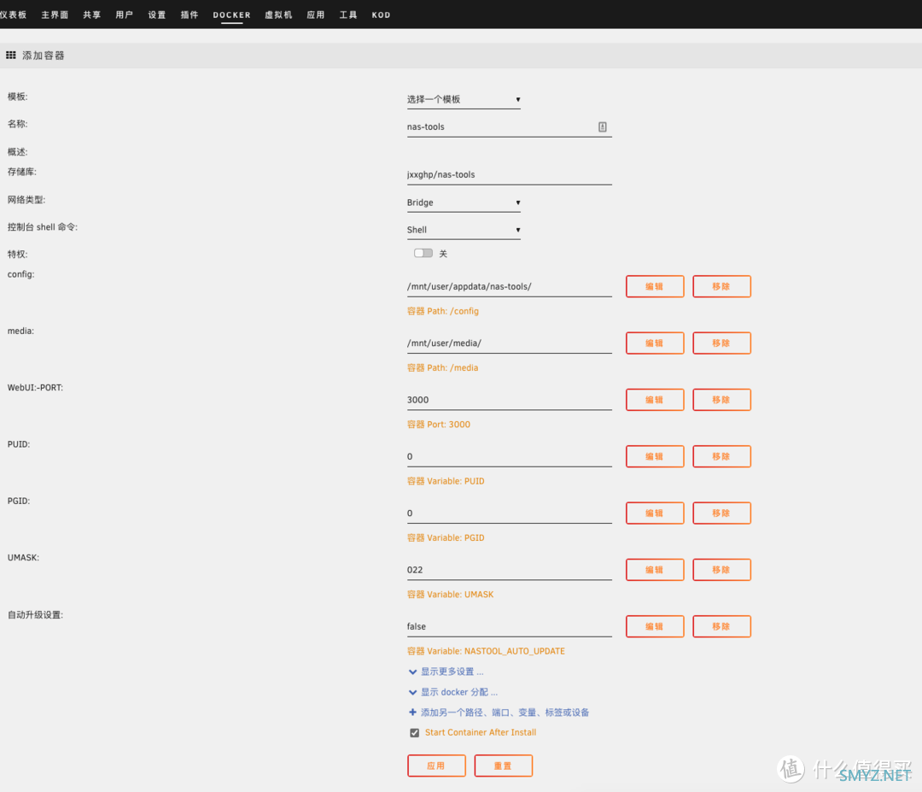Select the DOCKER tab
Screen dimensions: 922x792
coord(231,15)
